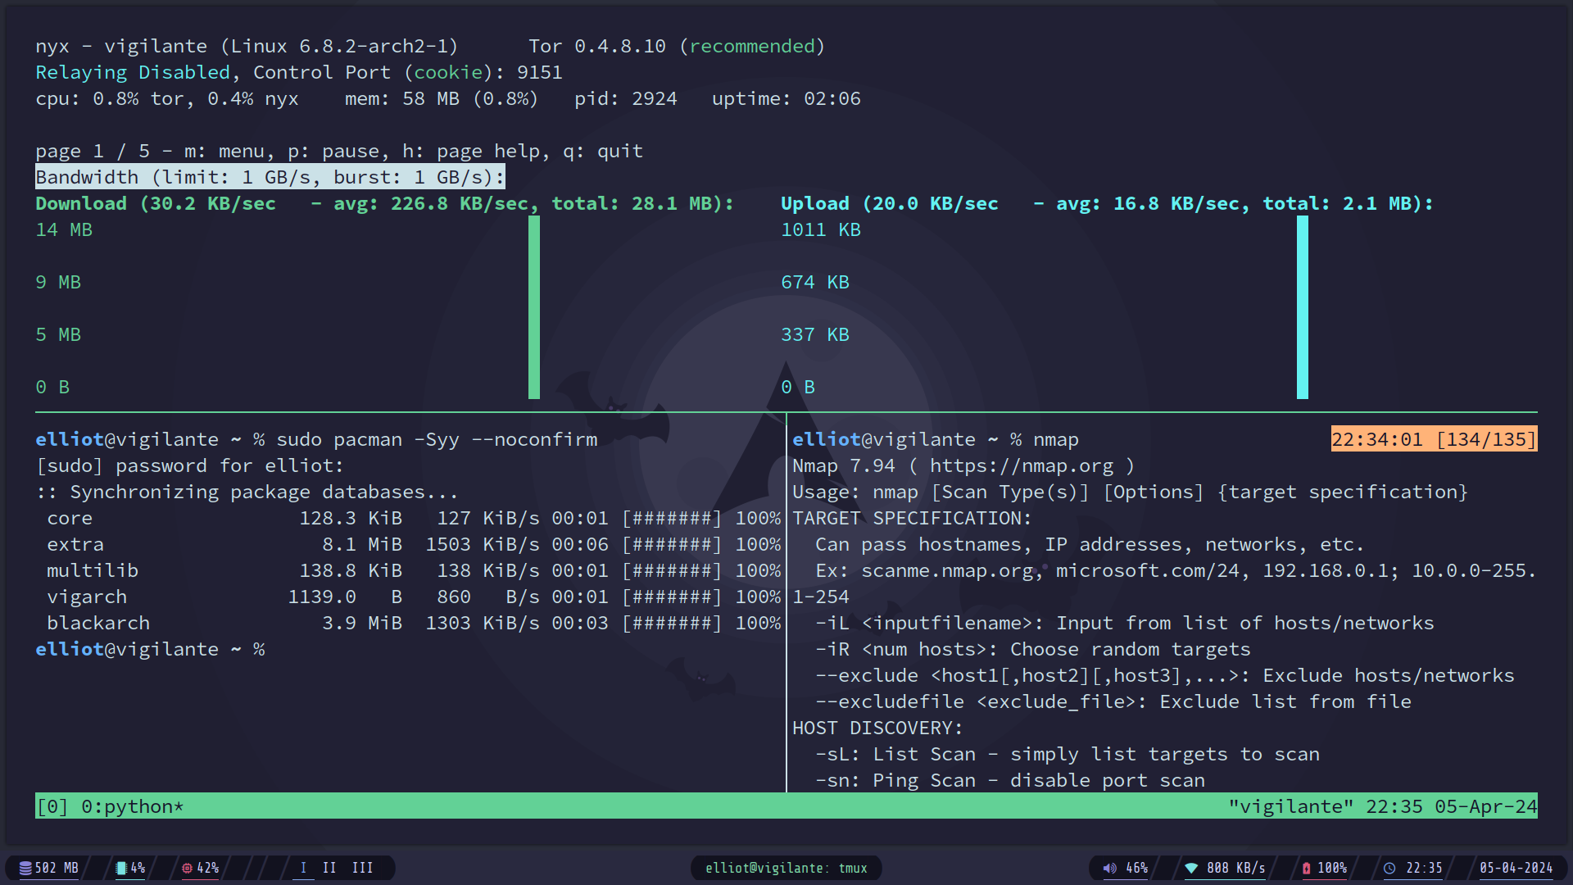Click the cyan upload bandwidth bar
1573x885 pixels.
[x=1303, y=307]
